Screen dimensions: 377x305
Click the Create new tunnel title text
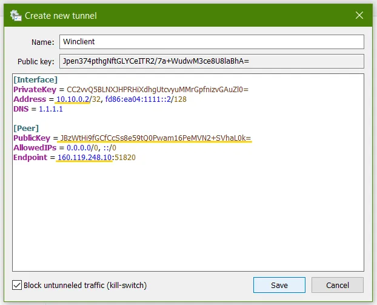tap(61, 16)
